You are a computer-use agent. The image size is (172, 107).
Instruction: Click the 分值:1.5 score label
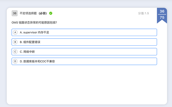tap(144, 13)
